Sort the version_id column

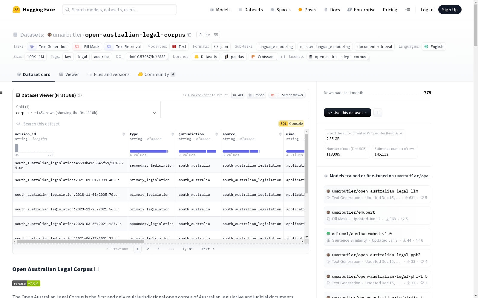pyautogui.click(x=124, y=134)
